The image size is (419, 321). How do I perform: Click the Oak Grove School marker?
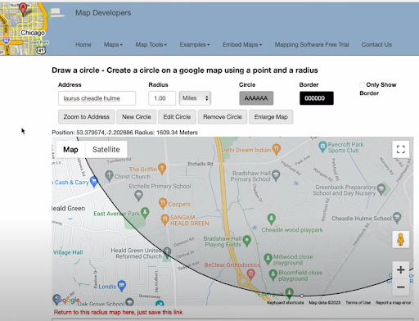tap(129, 302)
